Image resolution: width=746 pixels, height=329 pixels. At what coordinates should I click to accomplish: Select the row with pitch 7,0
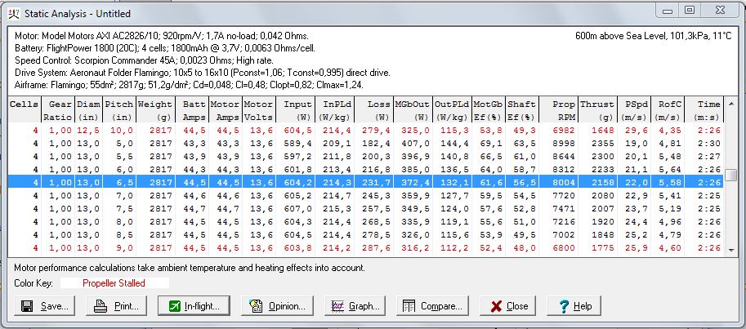coord(368,196)
